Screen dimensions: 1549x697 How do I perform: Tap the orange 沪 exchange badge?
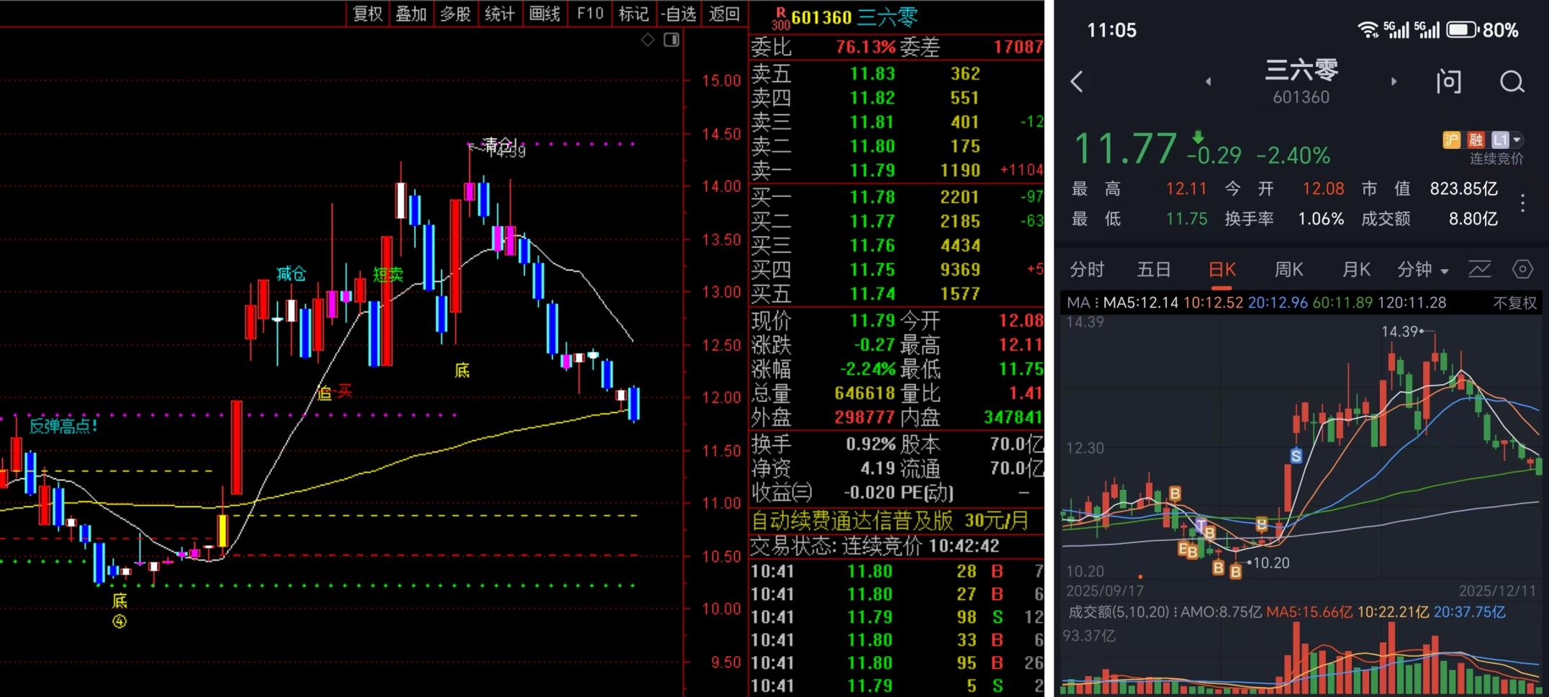(x=1451, y=140)
